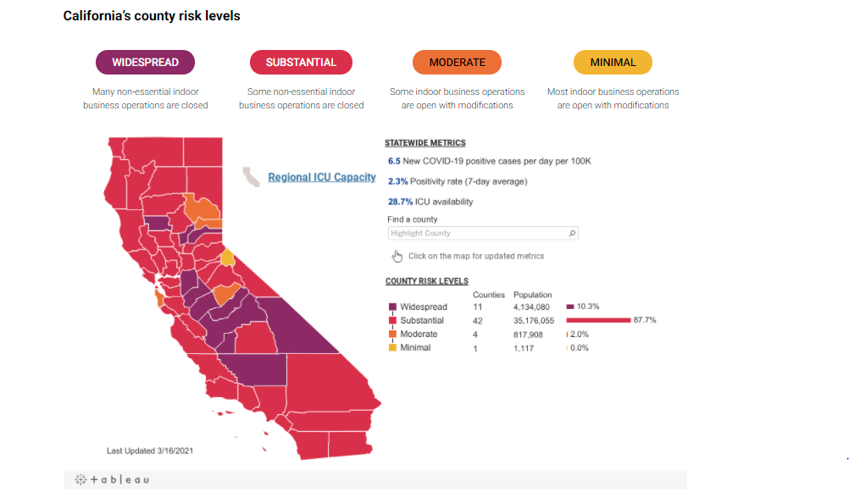Click the Highlight County search field
This screenshot has height=492, width=849.
483,233
